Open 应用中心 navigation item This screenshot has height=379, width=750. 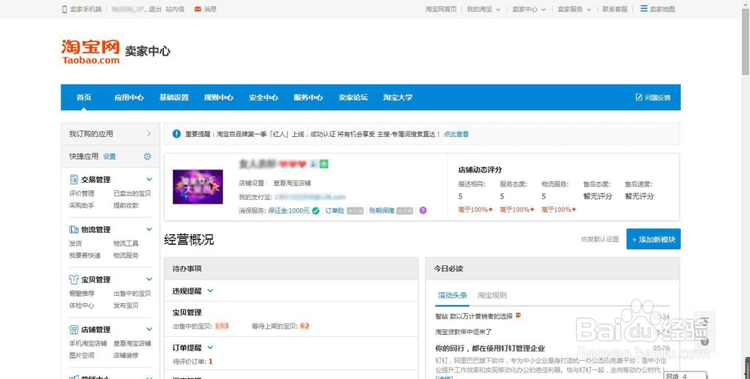pos(129,97)
